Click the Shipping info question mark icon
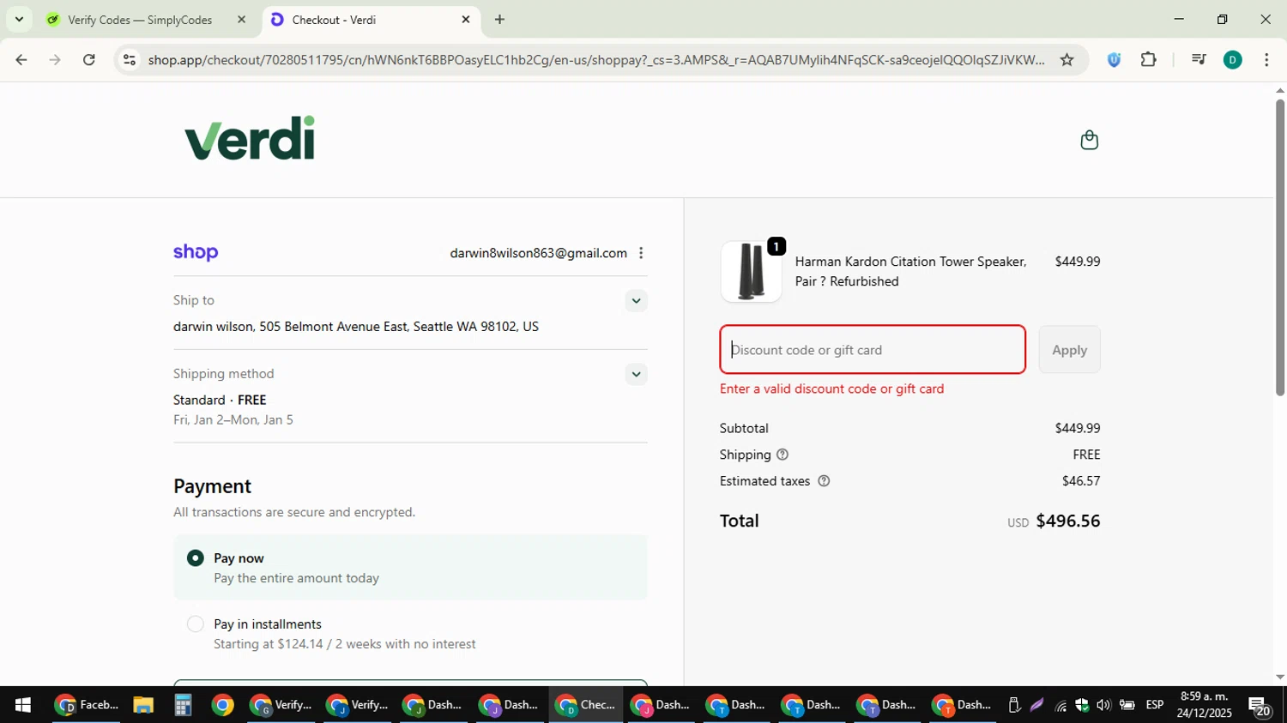Viewport: 1287px width, 723px height. 782,455
